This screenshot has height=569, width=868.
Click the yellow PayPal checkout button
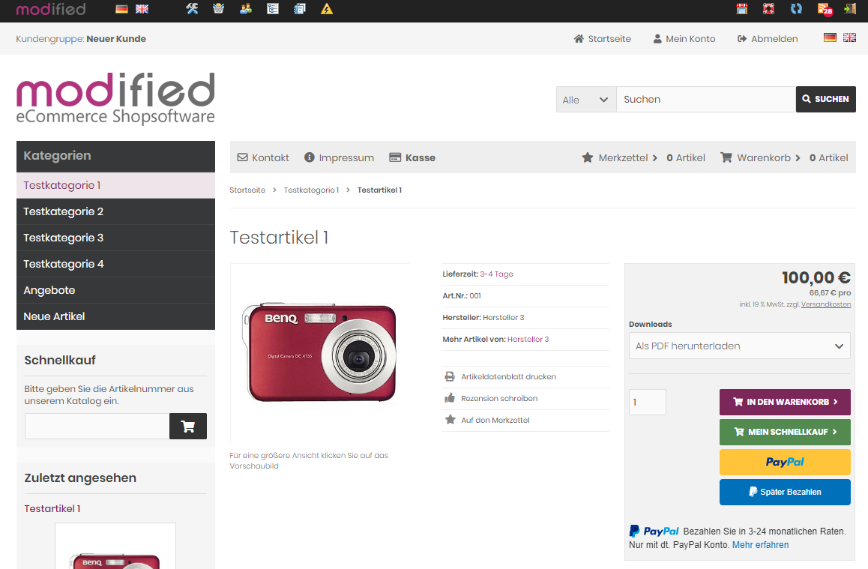[x=785, y=463]
